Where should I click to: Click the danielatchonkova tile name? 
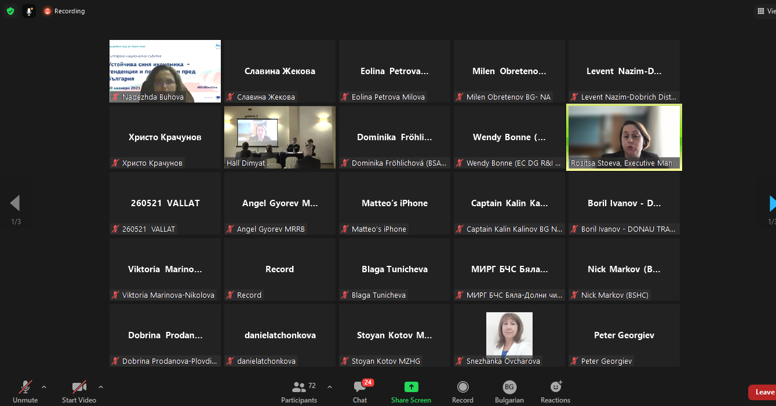pyautogui.click(x=280, y=335)
